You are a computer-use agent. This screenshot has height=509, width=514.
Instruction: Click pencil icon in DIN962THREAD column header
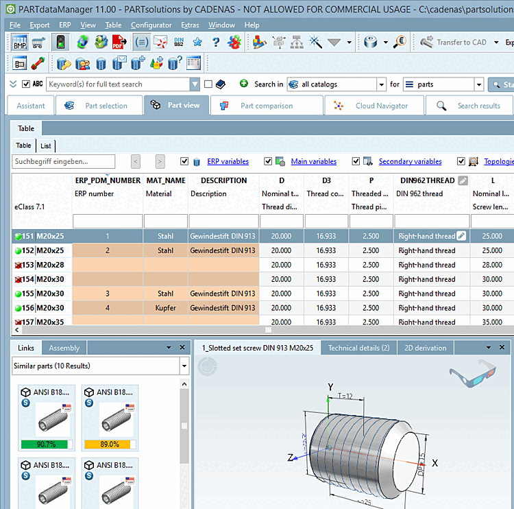tap(463, 180)
